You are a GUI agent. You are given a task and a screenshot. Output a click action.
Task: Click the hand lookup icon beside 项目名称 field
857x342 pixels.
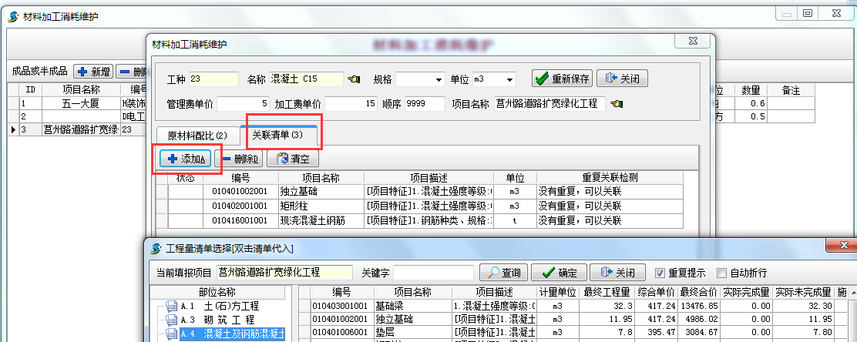[x=617, y=104]
